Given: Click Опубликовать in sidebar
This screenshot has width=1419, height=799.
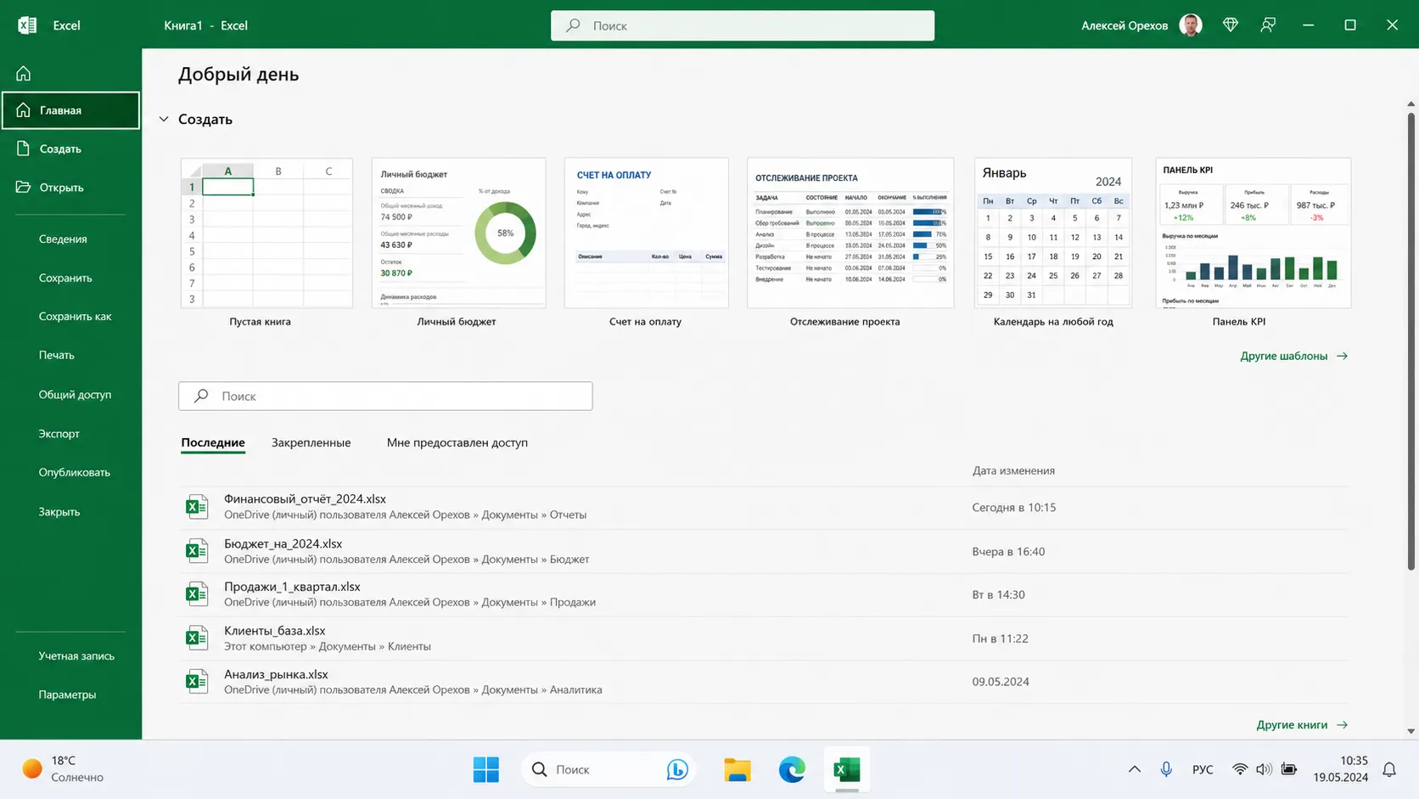Looking at the screenshot, I should (x=74, y=472).
